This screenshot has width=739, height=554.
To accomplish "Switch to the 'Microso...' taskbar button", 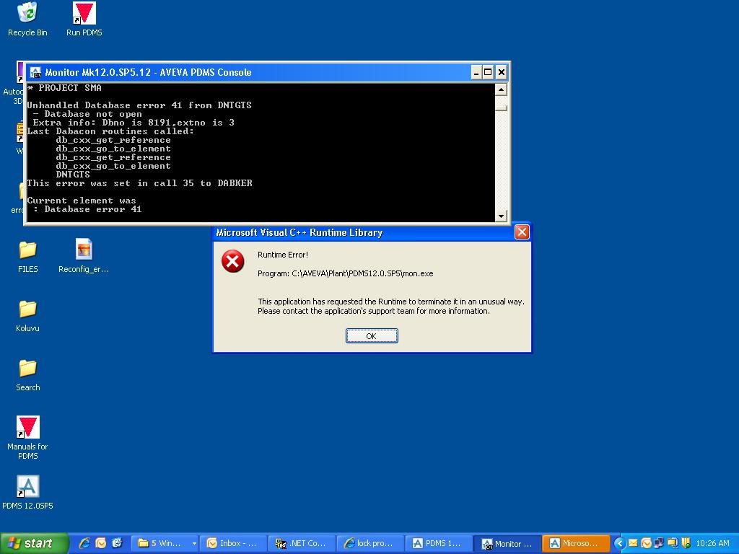I will click(x=575, y=543).
